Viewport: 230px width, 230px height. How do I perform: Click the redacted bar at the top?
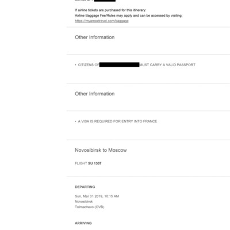point(105,1)
